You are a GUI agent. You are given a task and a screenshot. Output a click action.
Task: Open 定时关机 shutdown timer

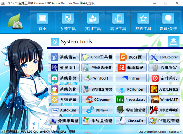point(164,78)
